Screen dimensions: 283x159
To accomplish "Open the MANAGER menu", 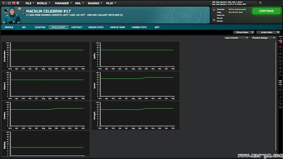I will click(63, 3).
